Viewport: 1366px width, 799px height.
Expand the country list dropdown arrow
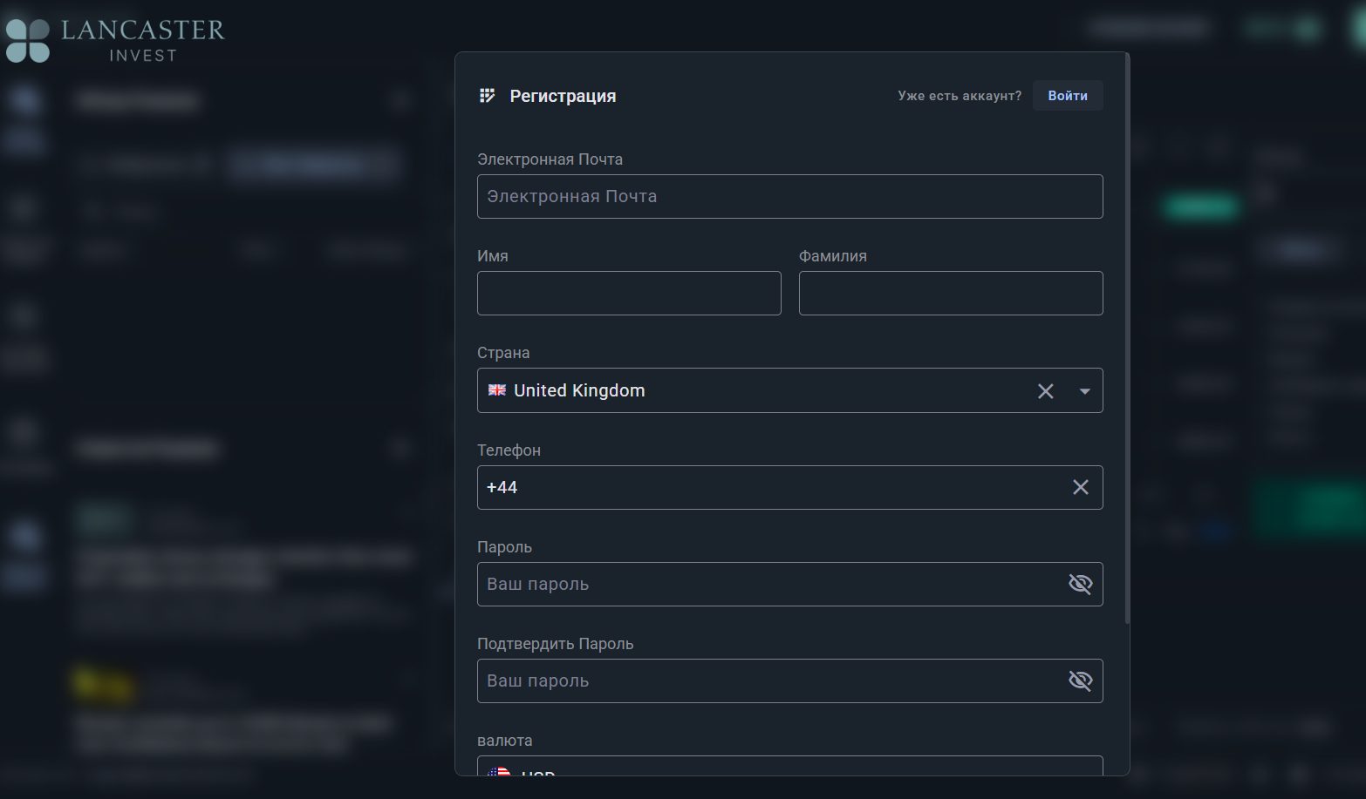click(x=1084, y=391)
